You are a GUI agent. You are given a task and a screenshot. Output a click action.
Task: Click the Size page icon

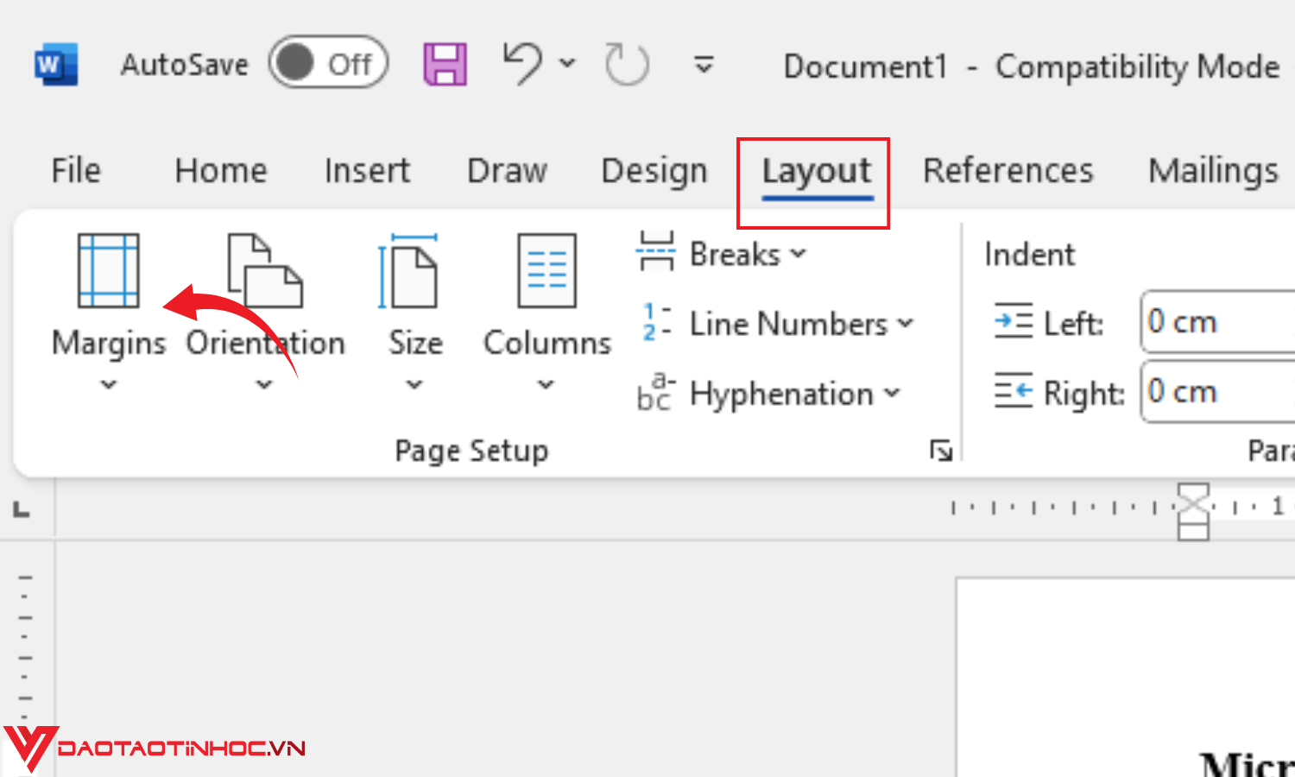tap(407, 270)
